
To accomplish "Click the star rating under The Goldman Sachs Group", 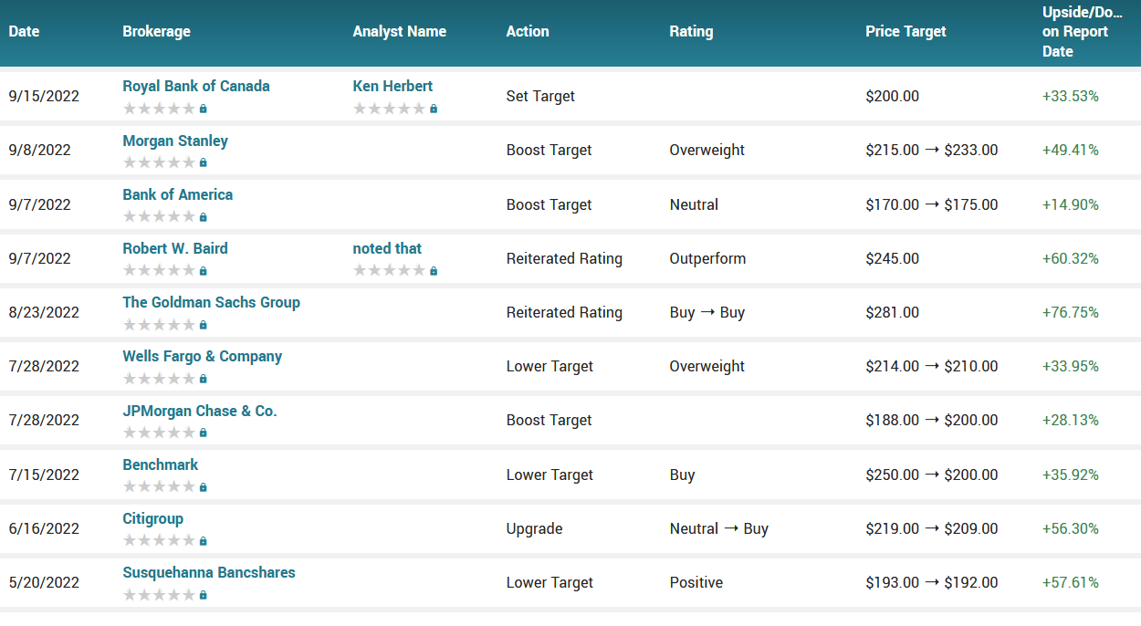I will point(159,325).
